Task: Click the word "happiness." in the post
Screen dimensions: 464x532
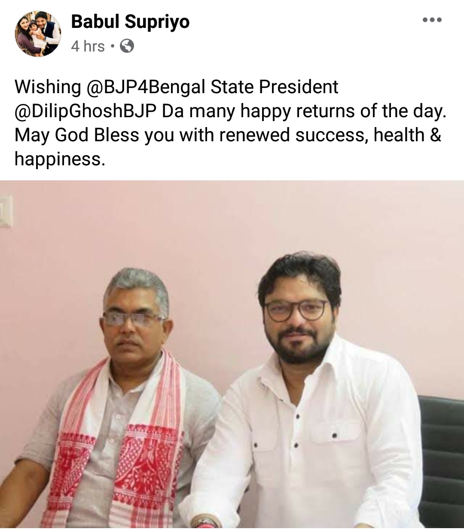Action: [x=60, y=159]
